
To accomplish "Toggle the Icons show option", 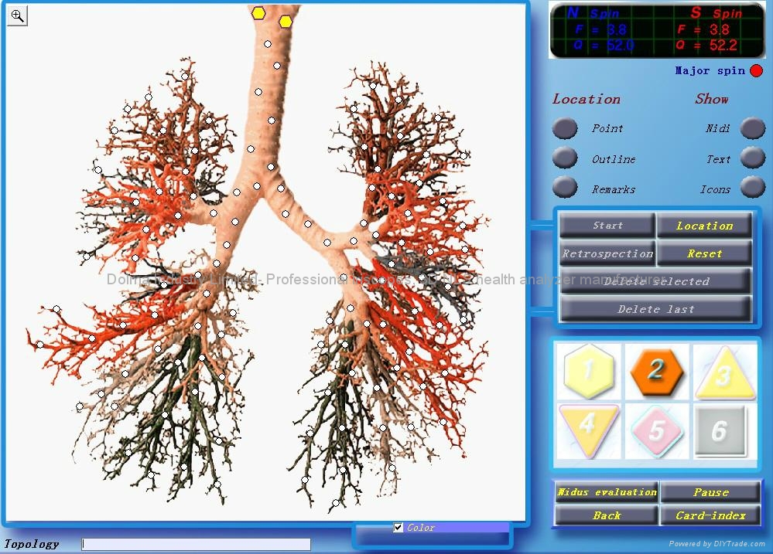I will click(752, 187).
